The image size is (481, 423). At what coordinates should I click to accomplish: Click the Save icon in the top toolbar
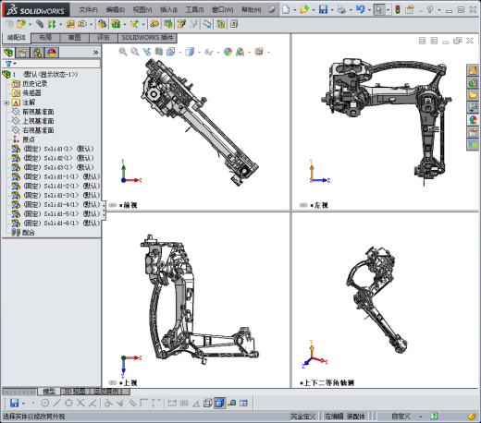(323, 9)
